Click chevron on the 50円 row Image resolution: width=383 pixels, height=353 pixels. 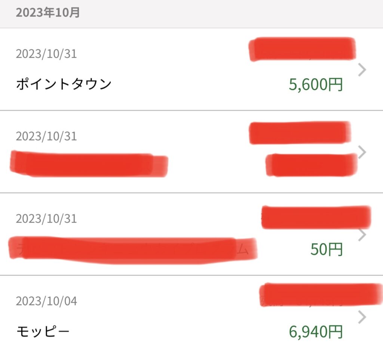click(x=361, y=235)
